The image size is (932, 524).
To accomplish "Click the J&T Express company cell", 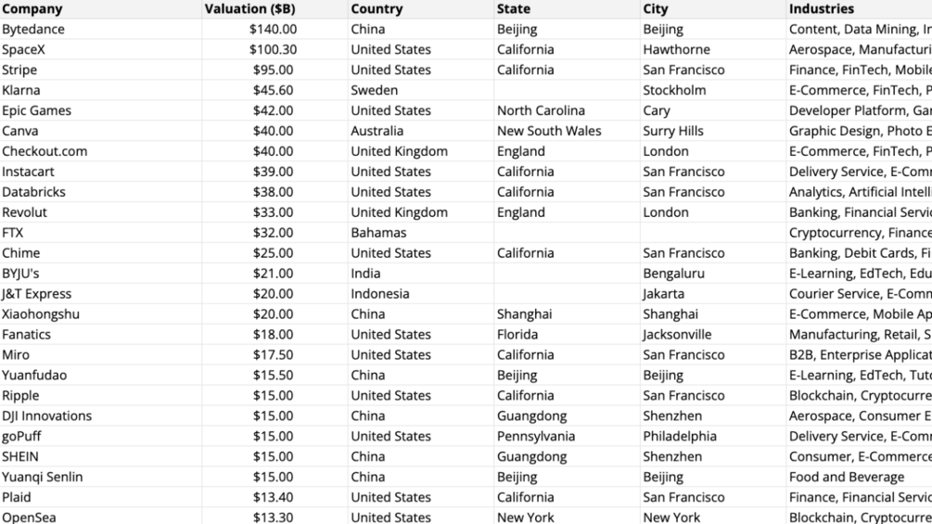I will pos(100,293).
